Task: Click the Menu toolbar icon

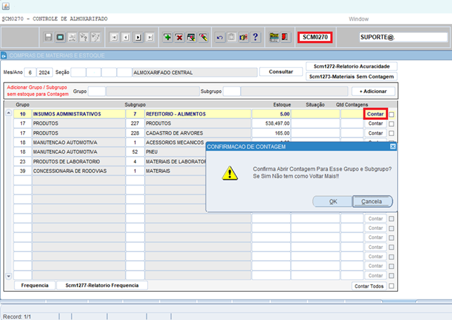Action: (274, 37)
